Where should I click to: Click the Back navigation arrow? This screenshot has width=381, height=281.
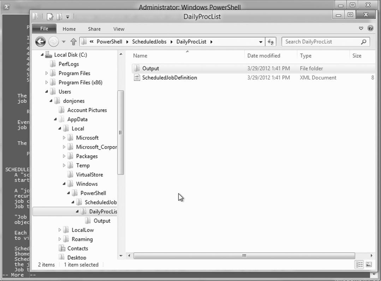[41, 42]
